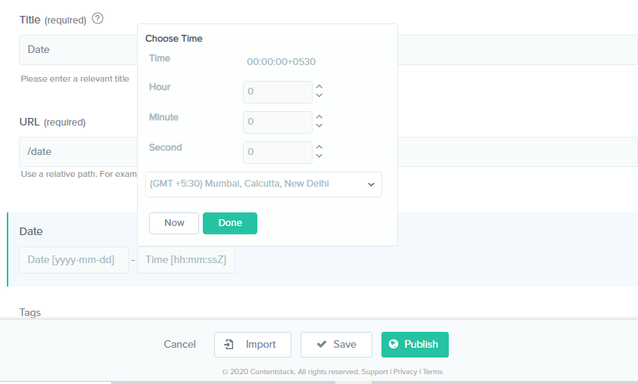Open the Support footer link
Image resolution: width=638 pixels, height=384 pixels.
[375, 372]
